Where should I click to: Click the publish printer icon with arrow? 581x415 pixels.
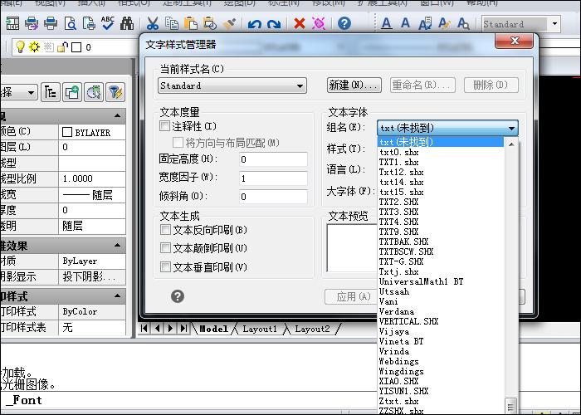(x=32, y=24)
